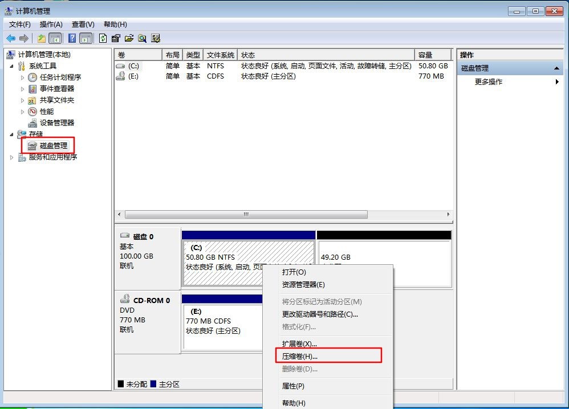Open the 查看(V) menu
Viewport: 569px width, 409px height.
click(83, 24)
